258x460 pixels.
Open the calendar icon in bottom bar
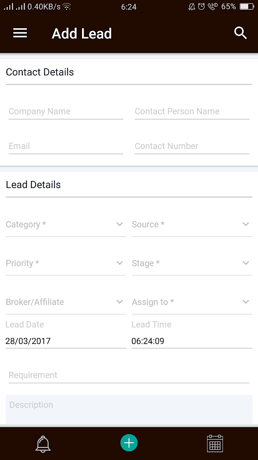point(215,443)
